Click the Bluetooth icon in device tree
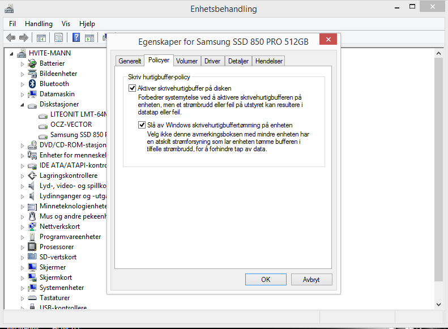 (x=32, y=84)
